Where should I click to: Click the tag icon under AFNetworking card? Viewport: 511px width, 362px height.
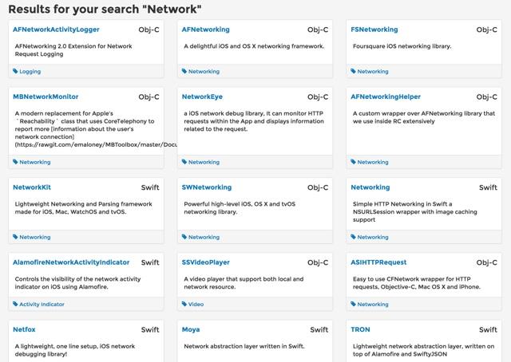click(x=184, y=71)
